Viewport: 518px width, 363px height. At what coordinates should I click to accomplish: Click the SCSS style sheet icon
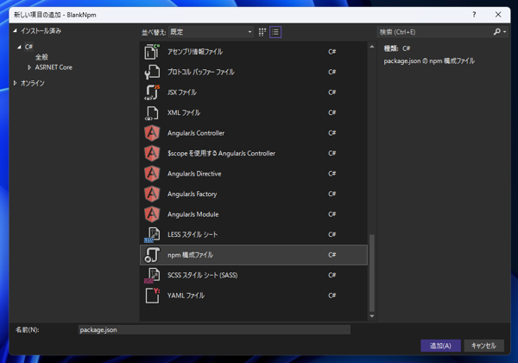pos(152,276)
